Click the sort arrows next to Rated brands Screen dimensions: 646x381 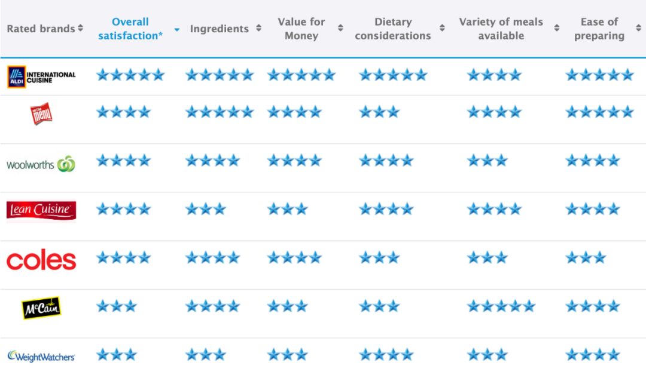80,28
